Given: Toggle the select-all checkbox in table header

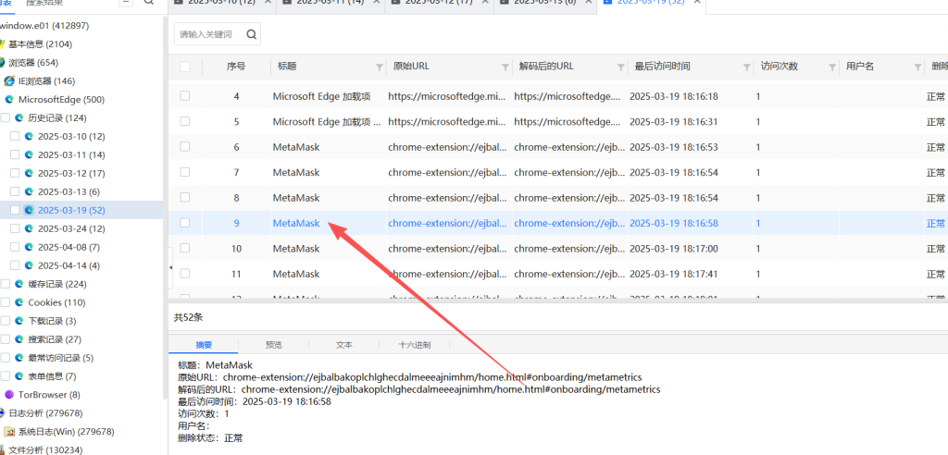Looking at the screenshot, I should (185, 67).
